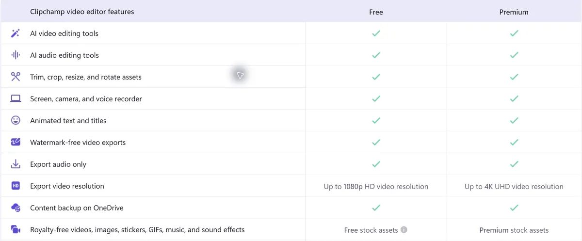Click Screen, camera, and voice recorder text
This screenshot has width=582, height=241.
pos(86,99)
